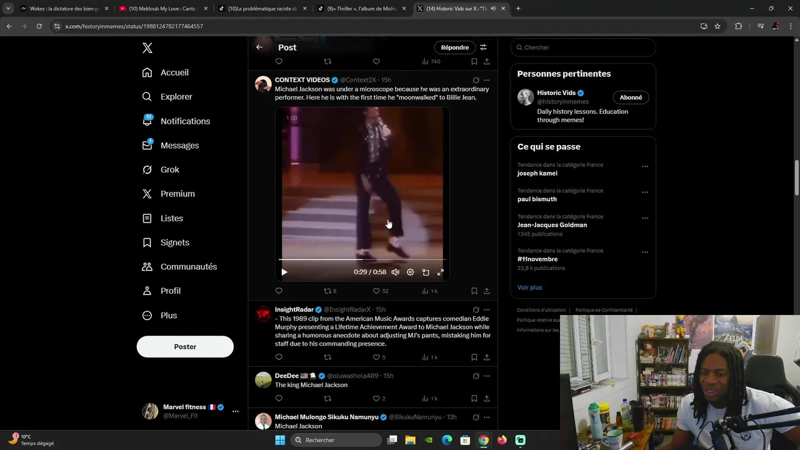
Task: Open more options on CONTEXT VIDEOS post
Action: [x=487, y=80]
